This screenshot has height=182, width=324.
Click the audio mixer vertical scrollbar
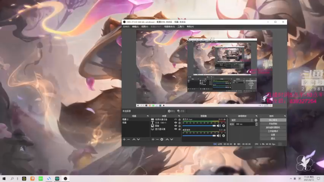(x=227, y=129)
